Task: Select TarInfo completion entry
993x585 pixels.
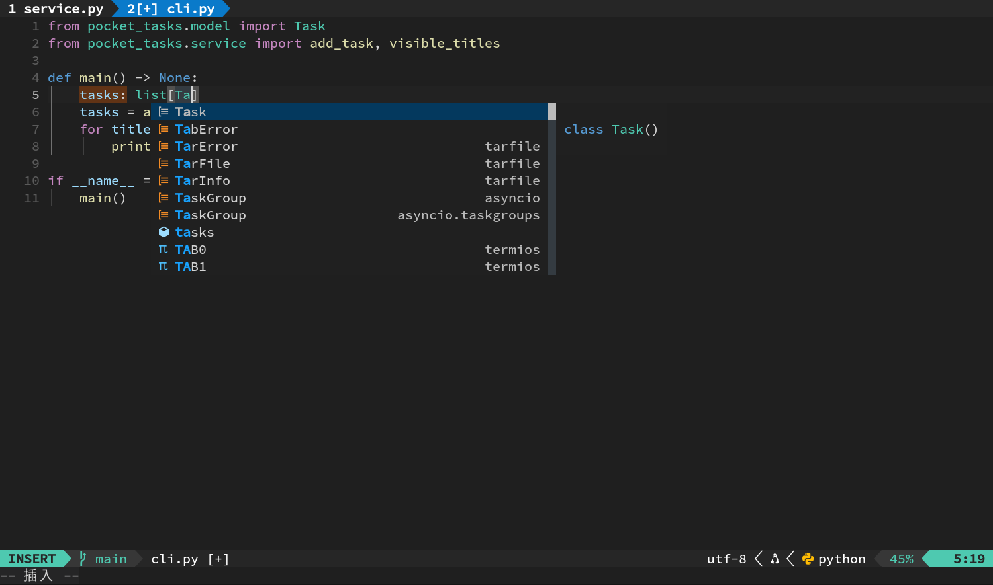Action: pyautogui.click(x=350, y=180)
